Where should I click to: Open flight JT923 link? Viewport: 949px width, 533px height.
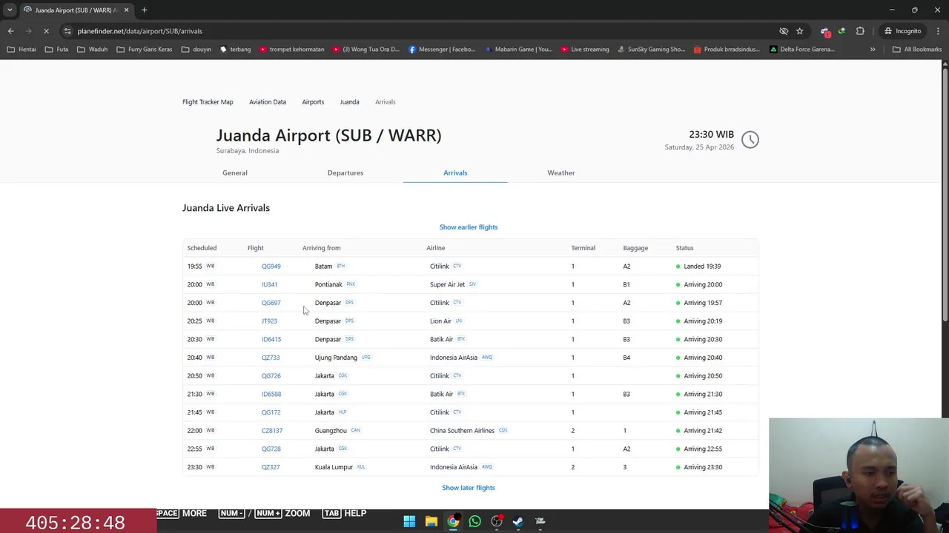(x=269, y=321)
